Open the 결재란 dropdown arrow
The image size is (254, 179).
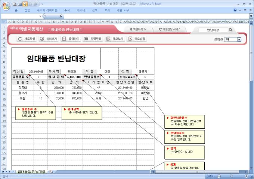point(239,39)
